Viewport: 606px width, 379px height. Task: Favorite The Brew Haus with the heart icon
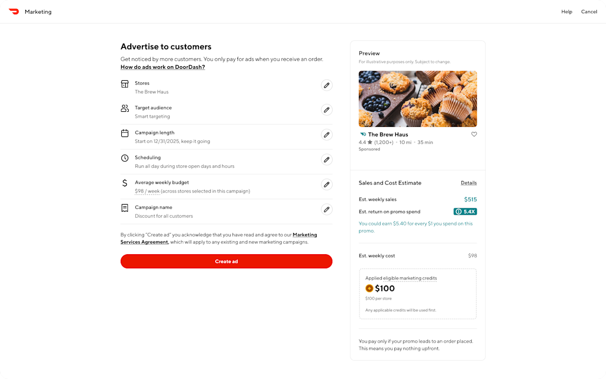tap(474, 134)
